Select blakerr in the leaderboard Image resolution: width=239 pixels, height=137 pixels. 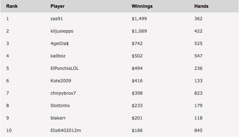coord(58,118)
